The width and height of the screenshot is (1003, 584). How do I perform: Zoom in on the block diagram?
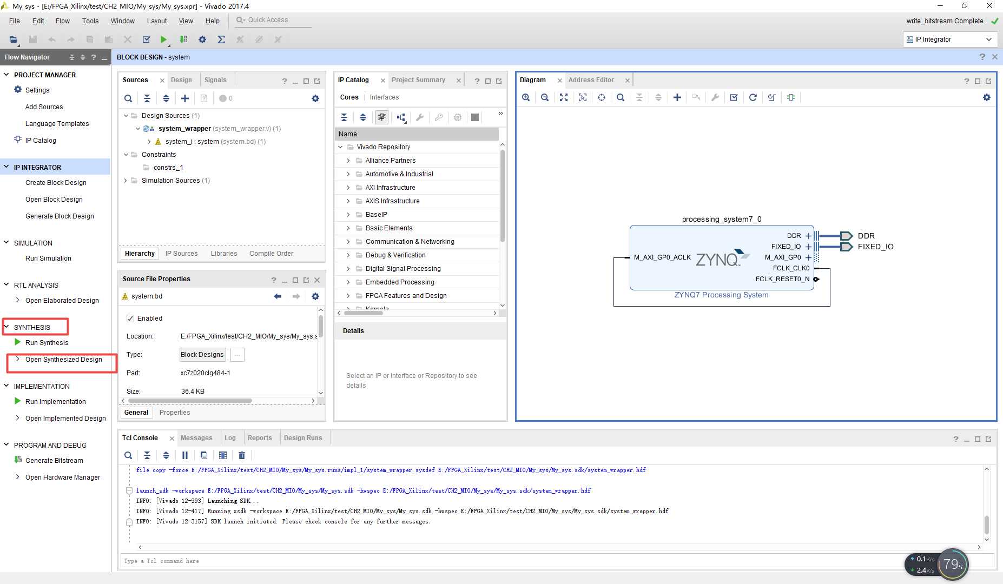click(x=526, y=97)
